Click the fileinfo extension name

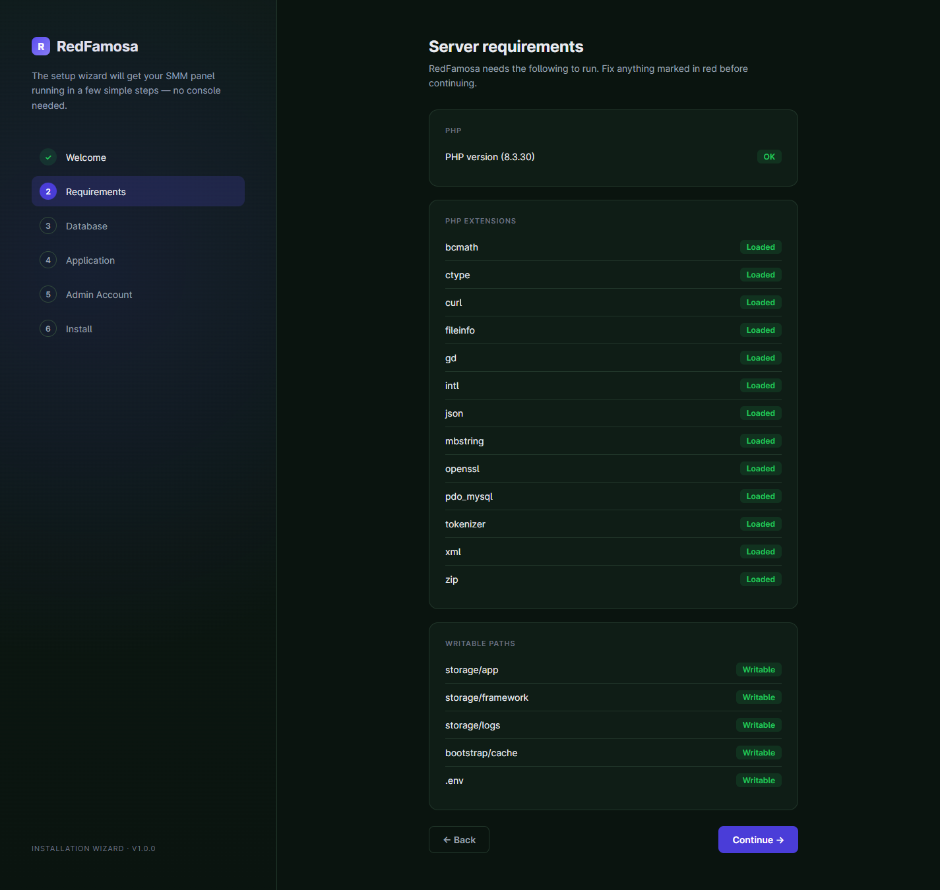460,330
